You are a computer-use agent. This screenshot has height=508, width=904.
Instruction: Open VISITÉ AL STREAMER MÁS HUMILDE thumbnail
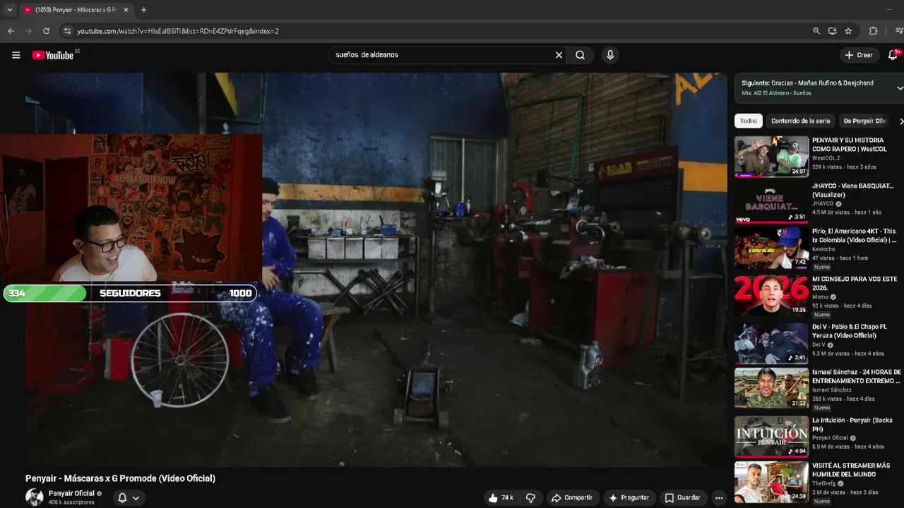(771, 481)
